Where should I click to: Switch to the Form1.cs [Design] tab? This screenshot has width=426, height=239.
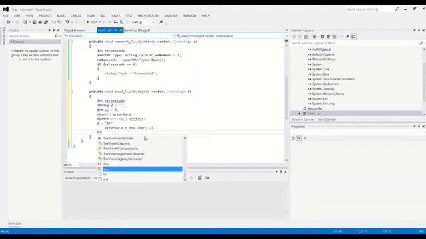(x=137, y=31)
